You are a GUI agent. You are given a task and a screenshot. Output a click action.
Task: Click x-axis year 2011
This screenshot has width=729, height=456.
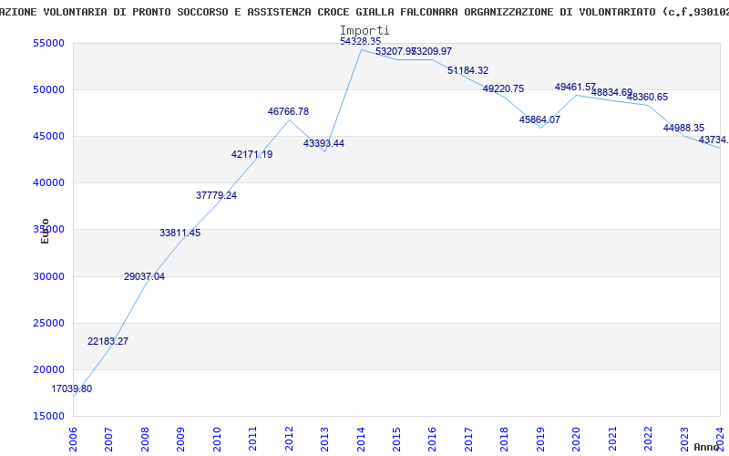click(253, 439)
